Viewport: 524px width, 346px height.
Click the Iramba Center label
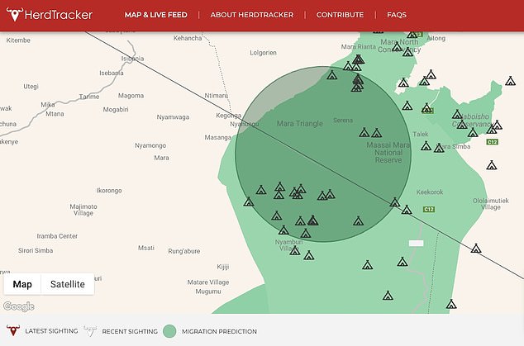(x=57, y=236)
